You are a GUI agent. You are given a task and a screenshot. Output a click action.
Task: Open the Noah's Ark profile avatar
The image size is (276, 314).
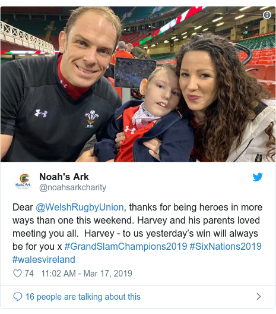pyautogui.click(x=23, y=181)
